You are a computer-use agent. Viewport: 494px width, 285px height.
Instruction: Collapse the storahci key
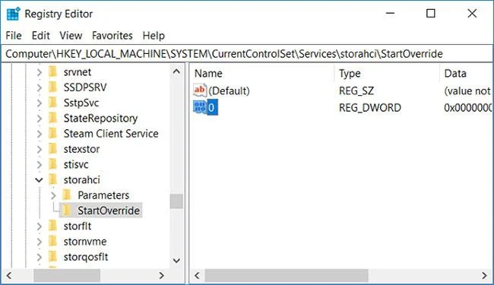tap(39, 180)
